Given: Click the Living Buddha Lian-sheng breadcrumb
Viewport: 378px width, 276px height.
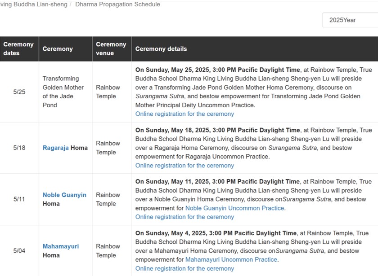Looking at the screenshot, I should 33,4.
